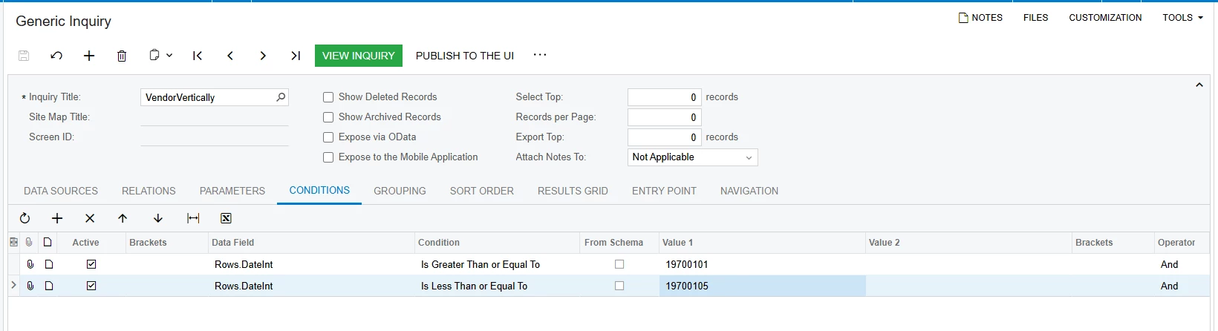Open the Results Grid tab

(x=573, y=191)
